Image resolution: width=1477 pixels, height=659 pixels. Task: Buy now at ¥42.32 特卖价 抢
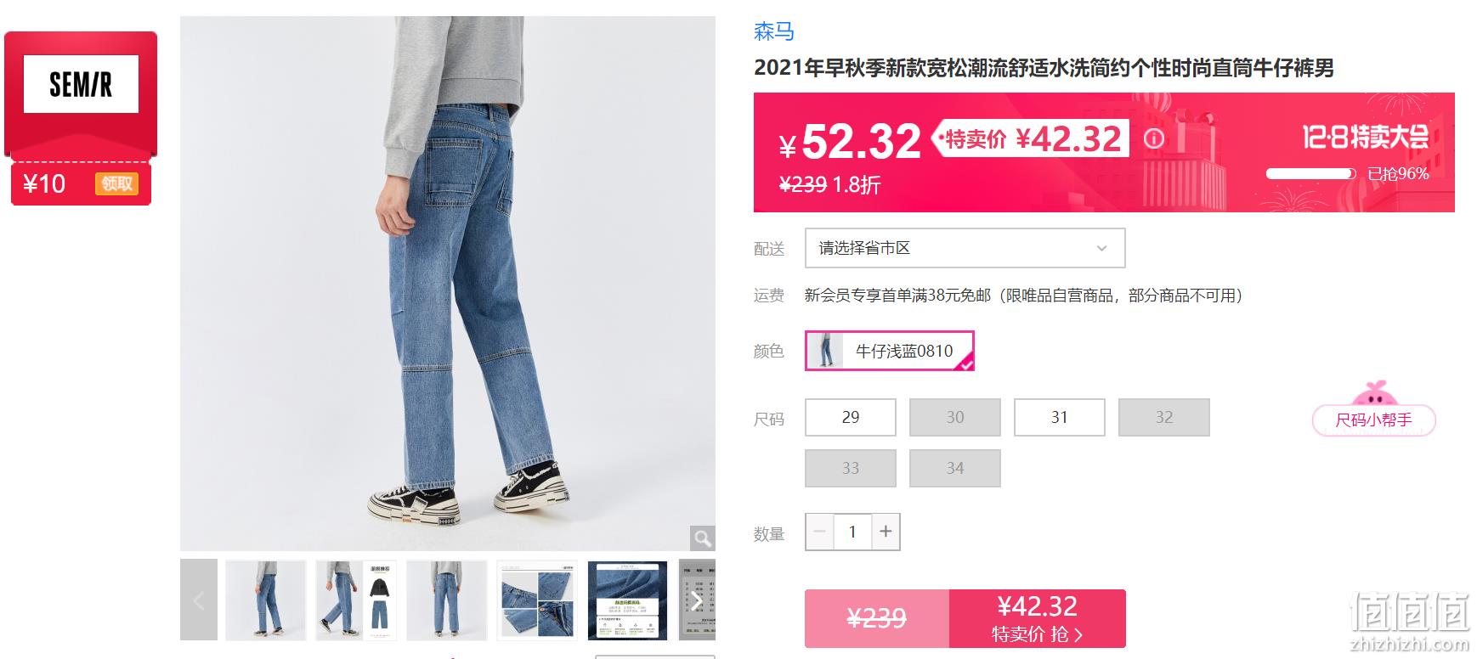[1038, 618]
